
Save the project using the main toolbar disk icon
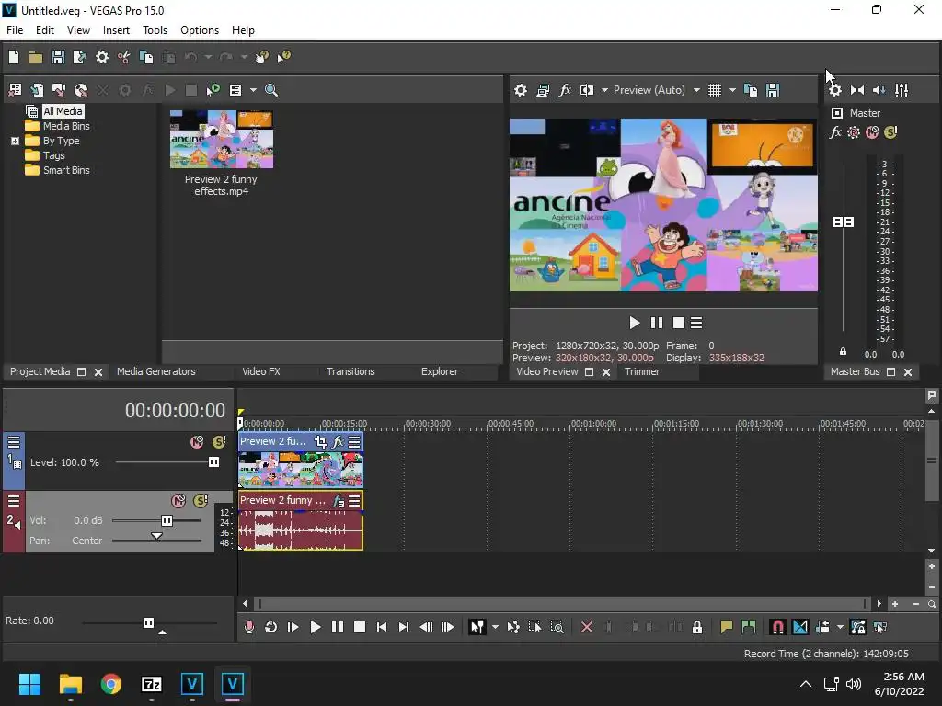pyautogui.click(x=58, y=57)
